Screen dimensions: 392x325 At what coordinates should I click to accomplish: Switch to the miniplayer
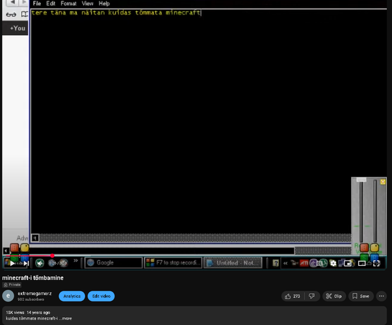pyautogui.click(x=348, y=263)
